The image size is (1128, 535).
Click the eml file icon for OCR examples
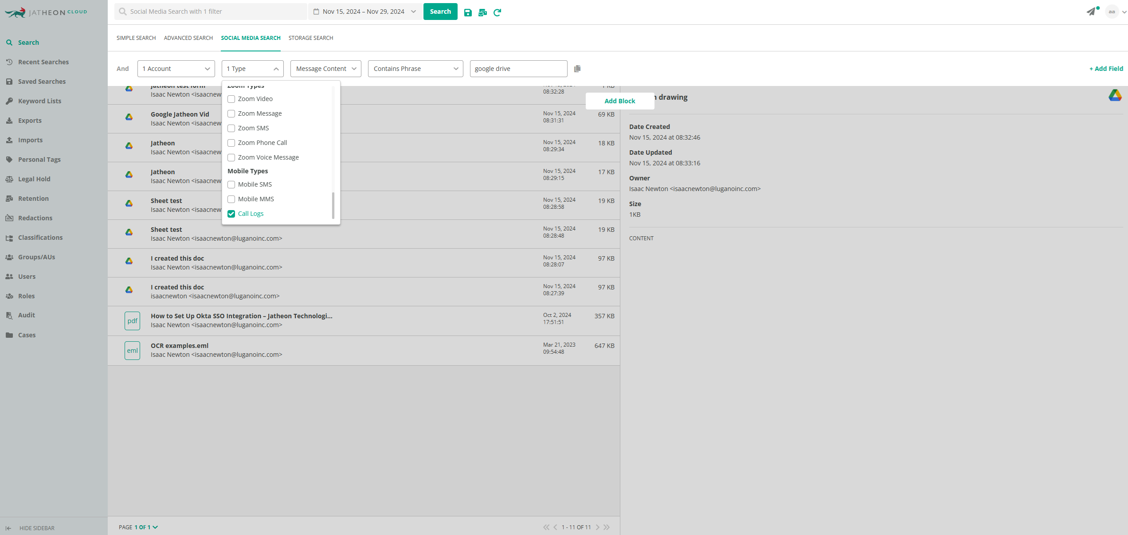[x=132, y=351]
